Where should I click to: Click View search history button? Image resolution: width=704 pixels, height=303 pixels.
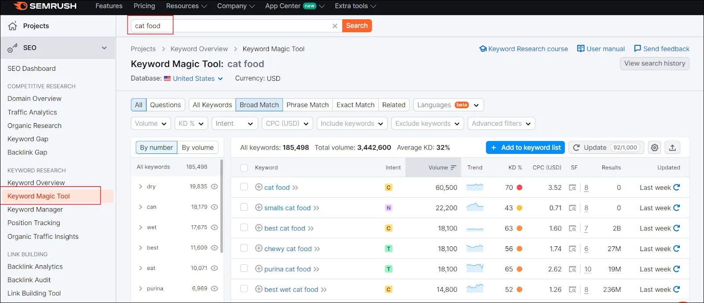(655, 63)
